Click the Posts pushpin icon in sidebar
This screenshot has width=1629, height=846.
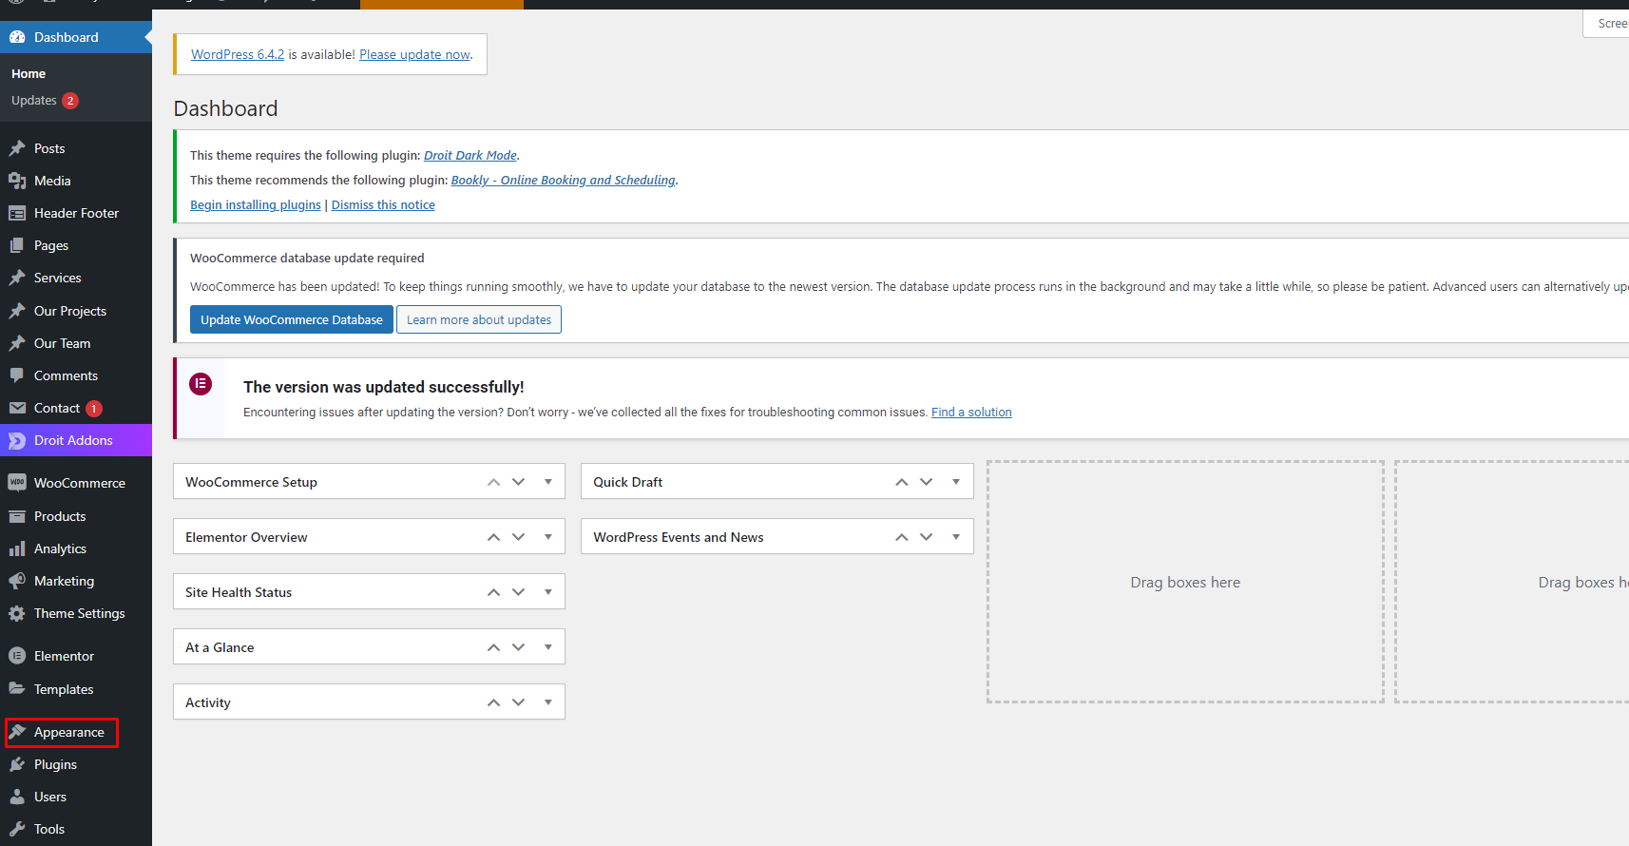(17, 148)
